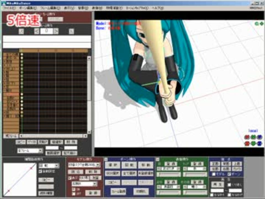The image size is (265, 199).
Task: Toggle the 表示 checkbox in model panel
Action: [x=70, y=178]
